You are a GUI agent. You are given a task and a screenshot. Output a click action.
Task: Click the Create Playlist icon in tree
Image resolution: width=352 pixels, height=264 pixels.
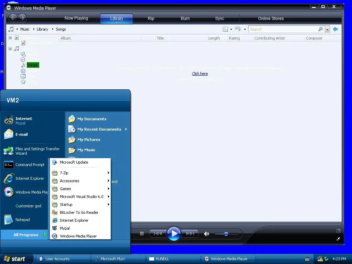[x=23, y=43]
